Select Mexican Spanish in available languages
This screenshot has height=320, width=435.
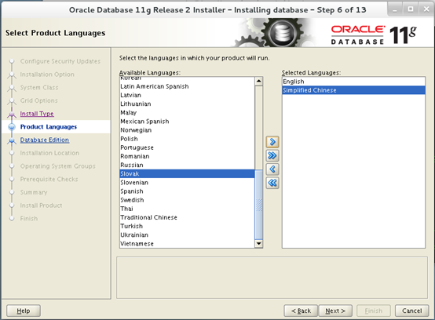[x=187, y=122]
